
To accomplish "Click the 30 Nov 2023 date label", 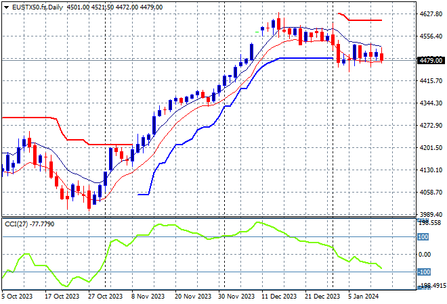I will click(236, 296).
